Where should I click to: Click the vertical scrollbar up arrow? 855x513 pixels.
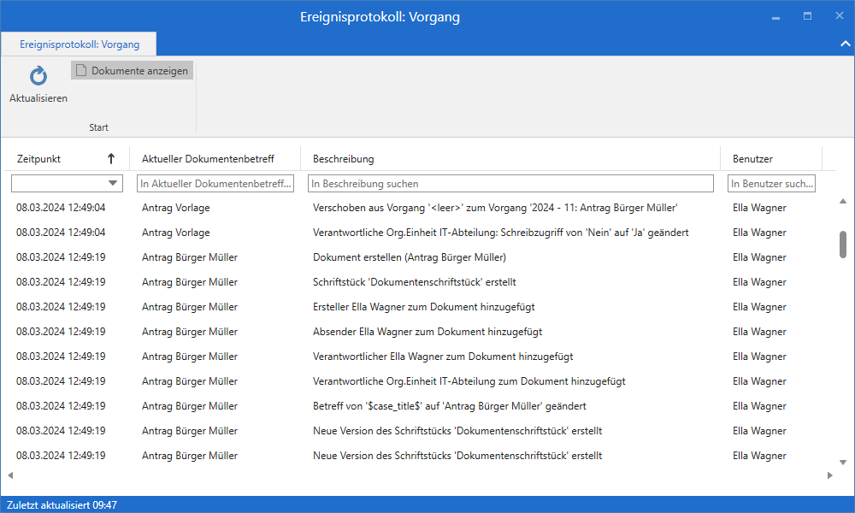(843, 201)
